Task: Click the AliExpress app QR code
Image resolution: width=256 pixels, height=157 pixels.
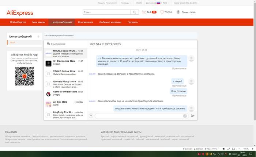Action: click(25, 76)
